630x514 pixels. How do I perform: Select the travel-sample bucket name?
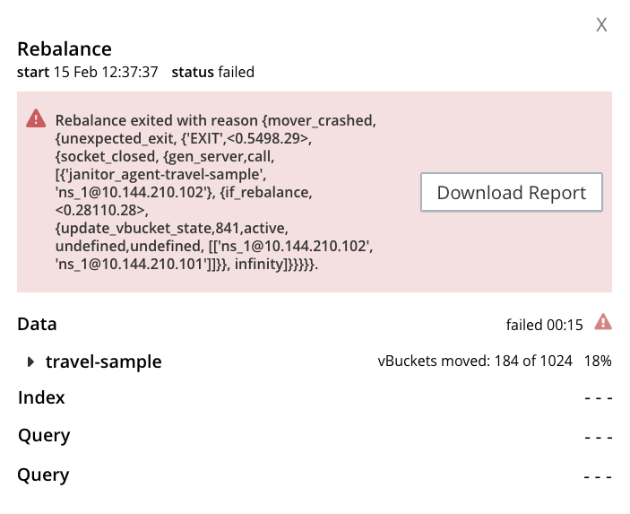click(x=103, y=362)
